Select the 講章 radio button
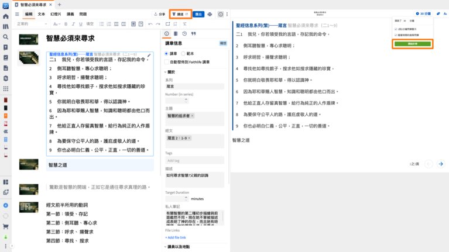This screenshot has height=252, width=449. click(166, 53)
